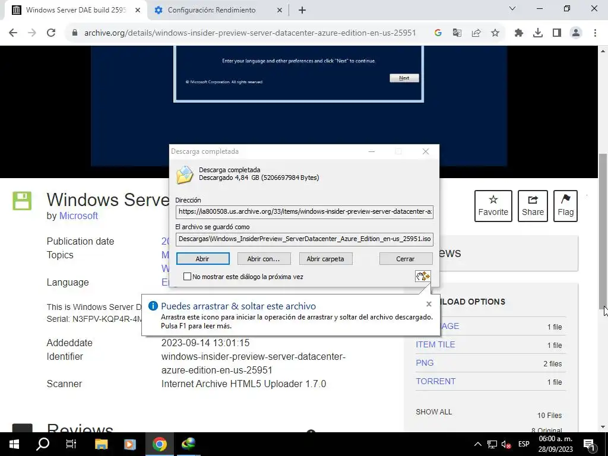Screen dimensions: 608x456
Task: Click the Share button
Action: [533, 206]
